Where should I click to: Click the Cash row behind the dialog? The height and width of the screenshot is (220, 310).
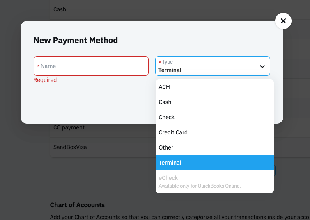[60, 9]
